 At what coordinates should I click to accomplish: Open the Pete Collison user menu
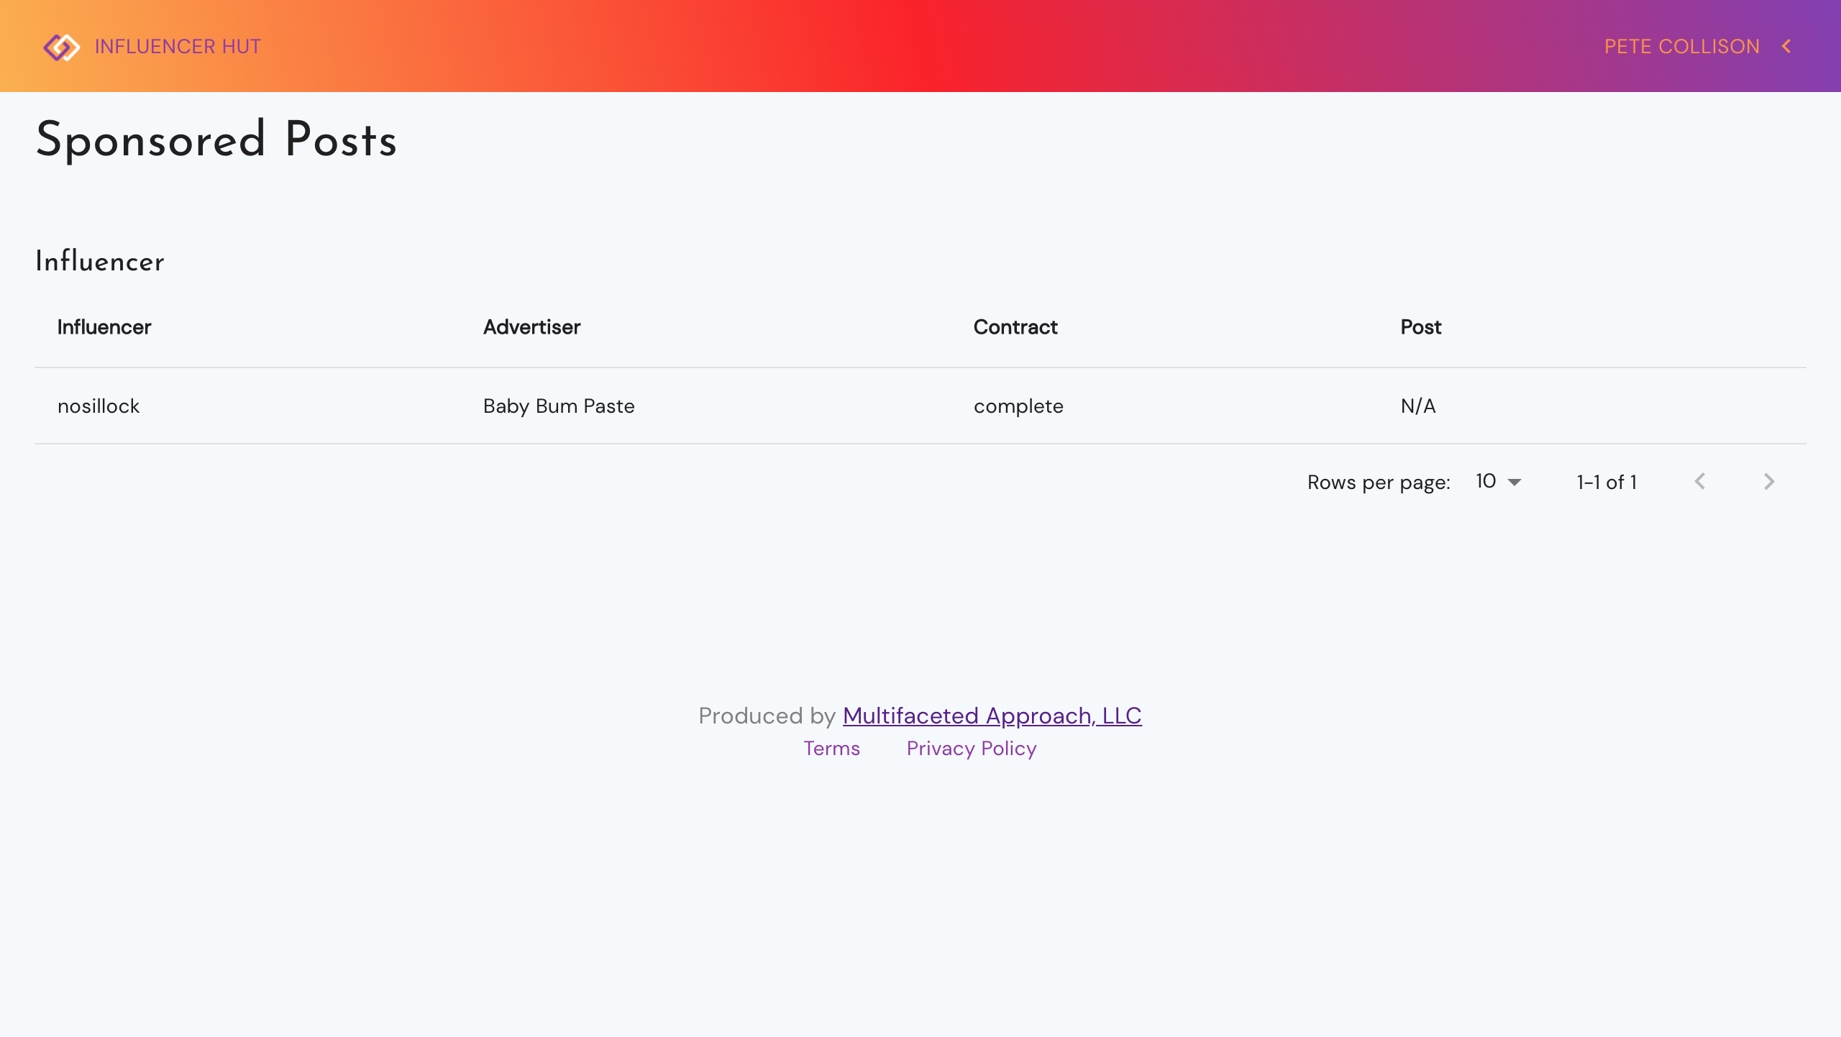(x=1681, y=47)
